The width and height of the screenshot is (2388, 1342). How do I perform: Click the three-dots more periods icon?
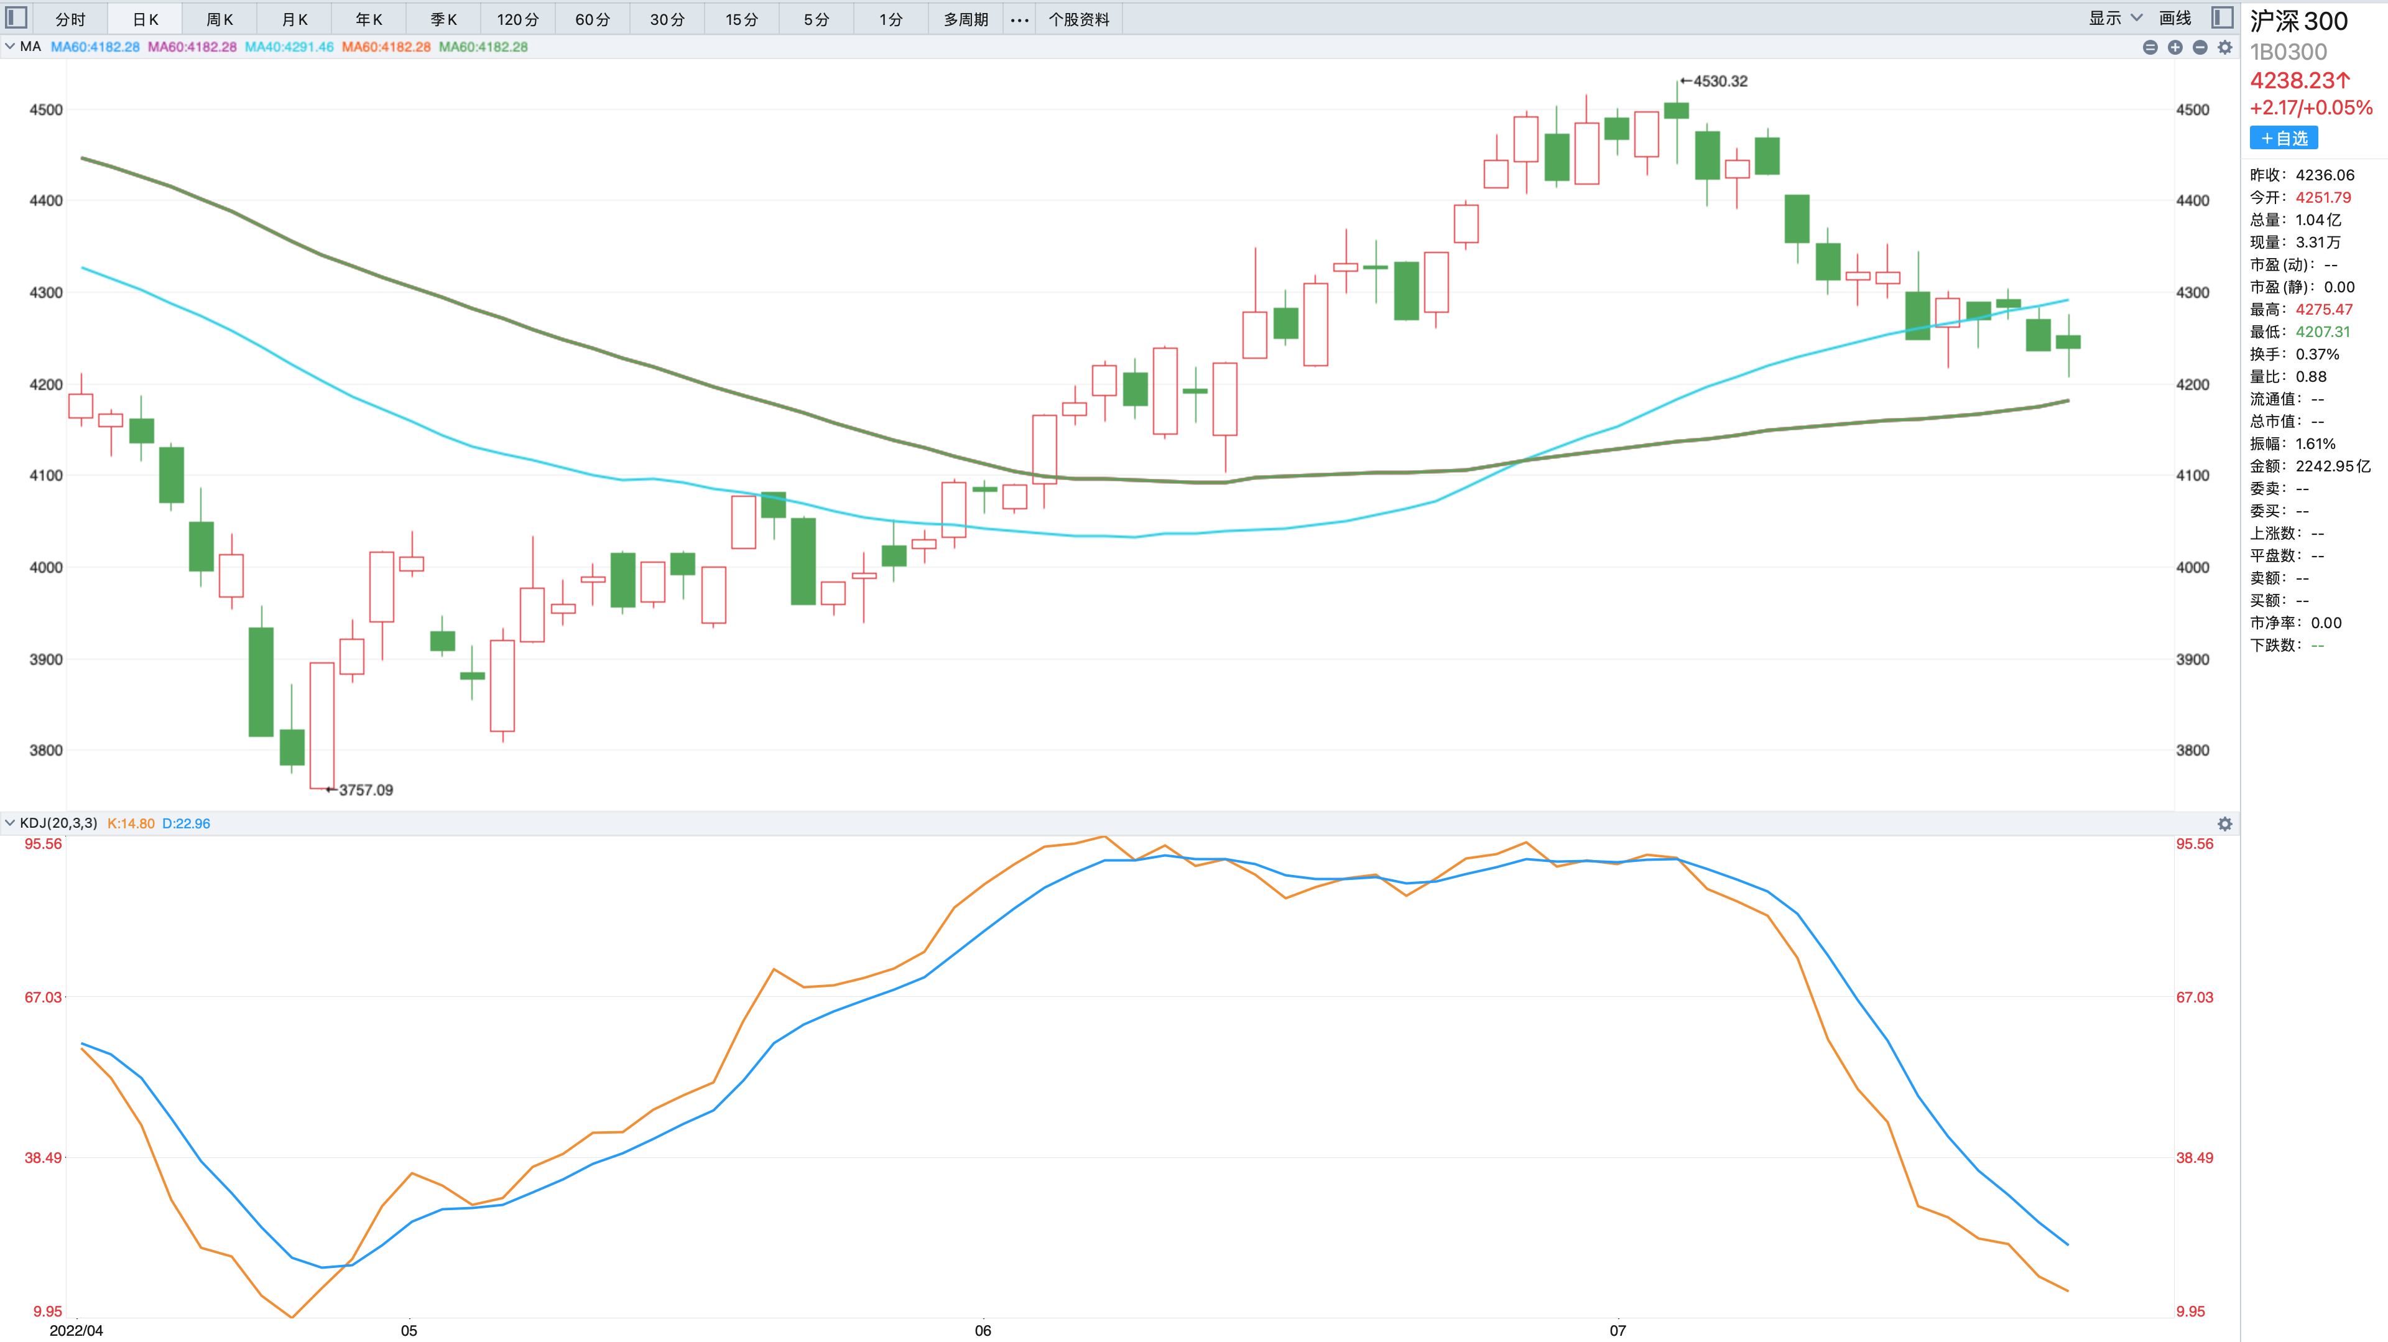click(x=1020, y=19)
